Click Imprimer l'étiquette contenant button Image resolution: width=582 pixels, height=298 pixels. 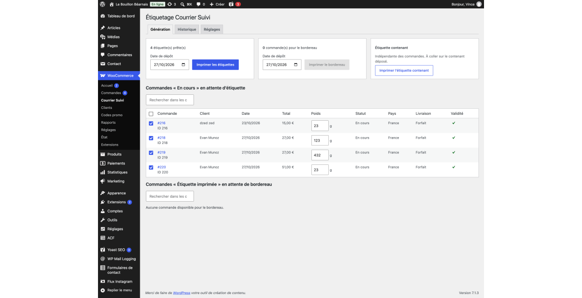click(404, 71)
